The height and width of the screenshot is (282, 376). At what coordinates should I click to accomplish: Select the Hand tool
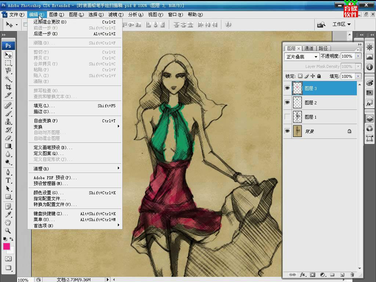[x=8, y=223]
